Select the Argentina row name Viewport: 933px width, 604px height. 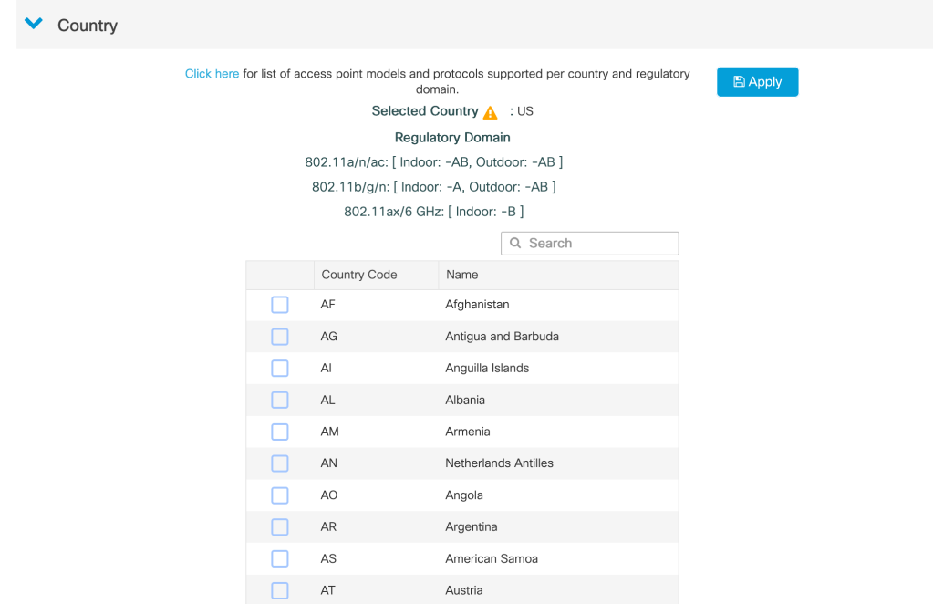[x=472, y=527]
